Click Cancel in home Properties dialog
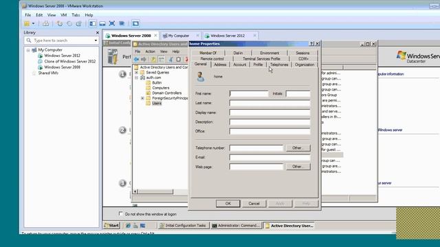440x247 pixels. [x=254, y=204]
